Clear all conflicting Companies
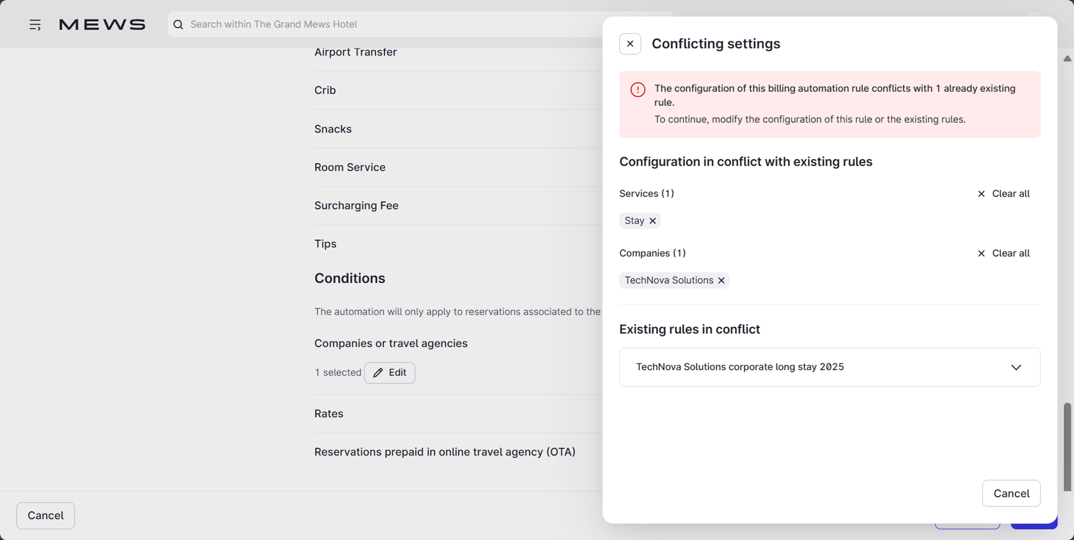Screen dimensions: 1074x540 1003,253
